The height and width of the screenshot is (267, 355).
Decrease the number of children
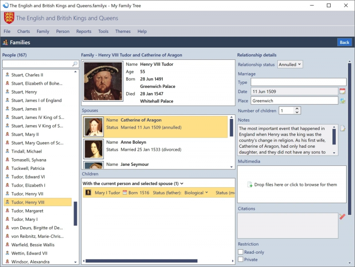297,112
